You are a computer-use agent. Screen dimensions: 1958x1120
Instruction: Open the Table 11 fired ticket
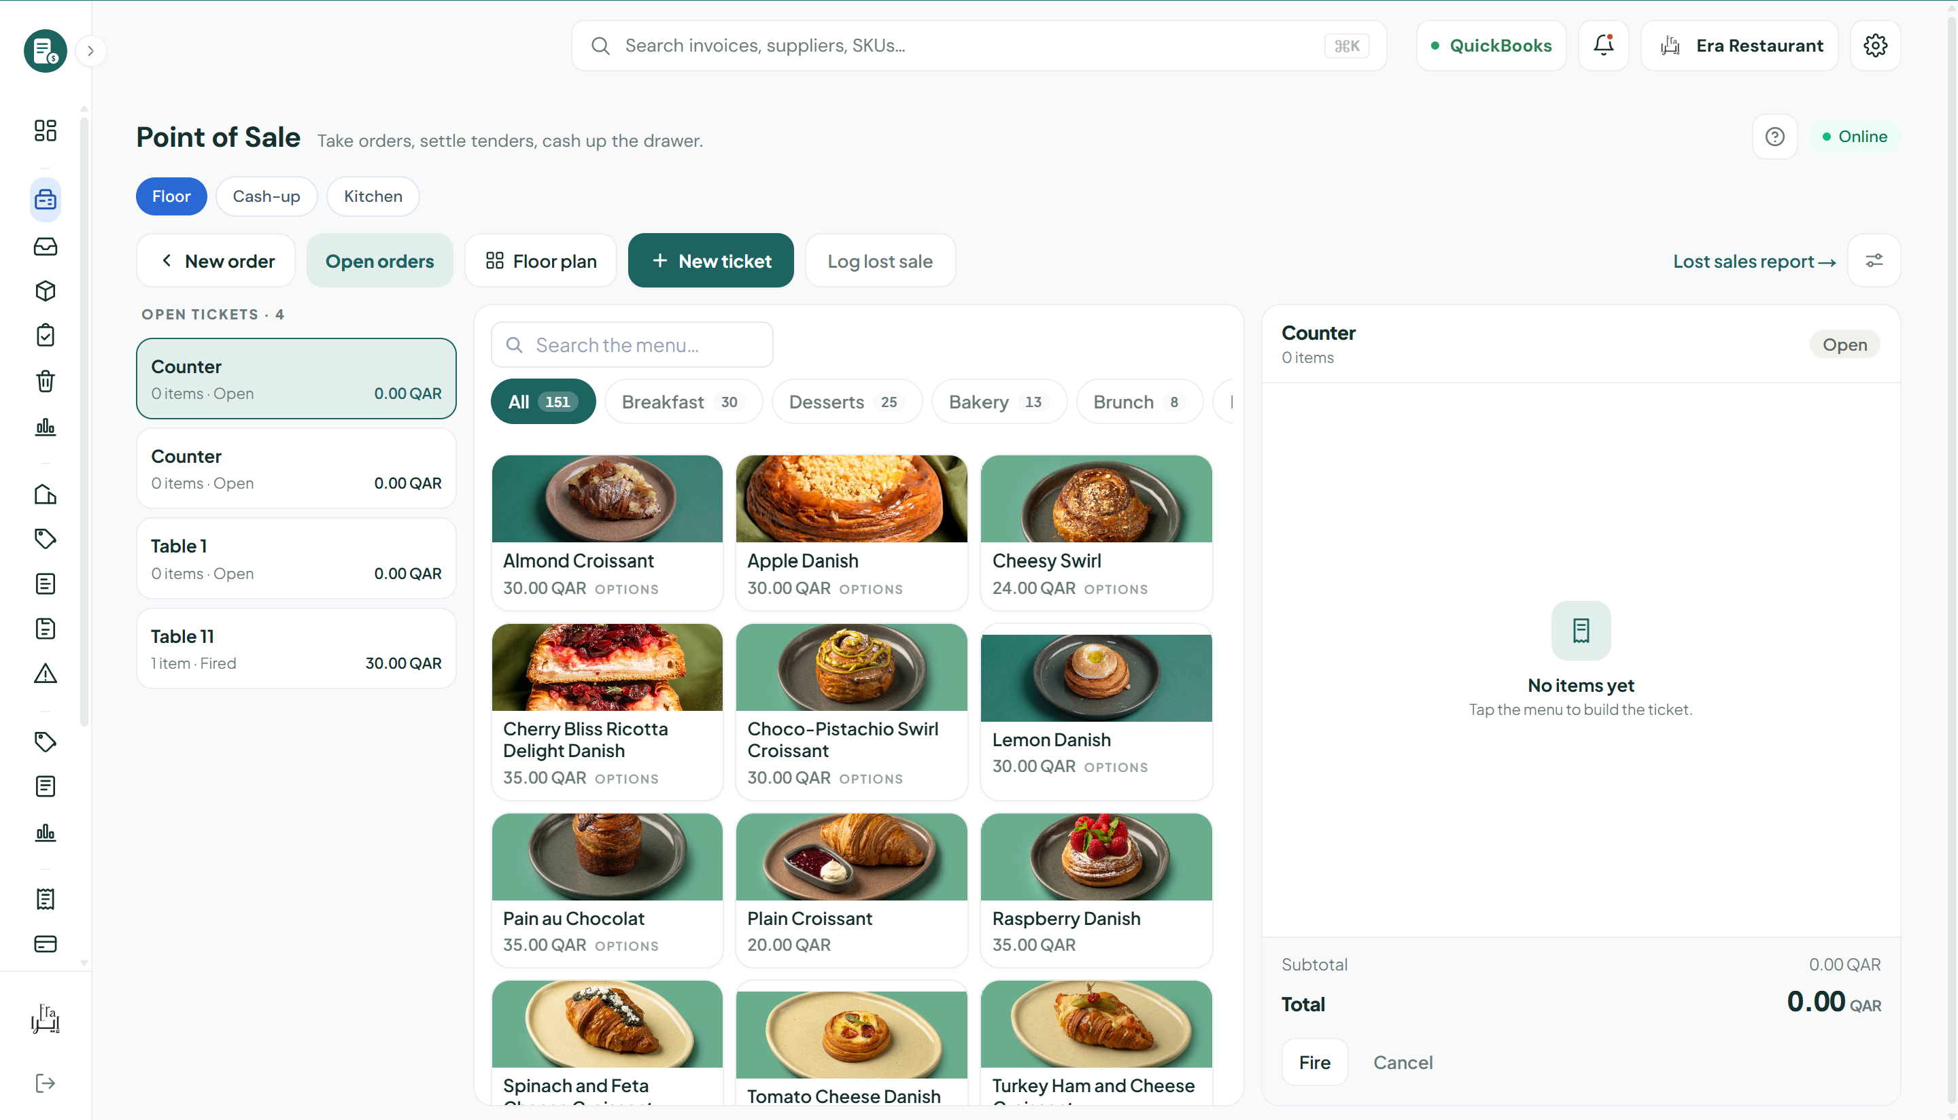pyautogui.click(x=296, y=648)
